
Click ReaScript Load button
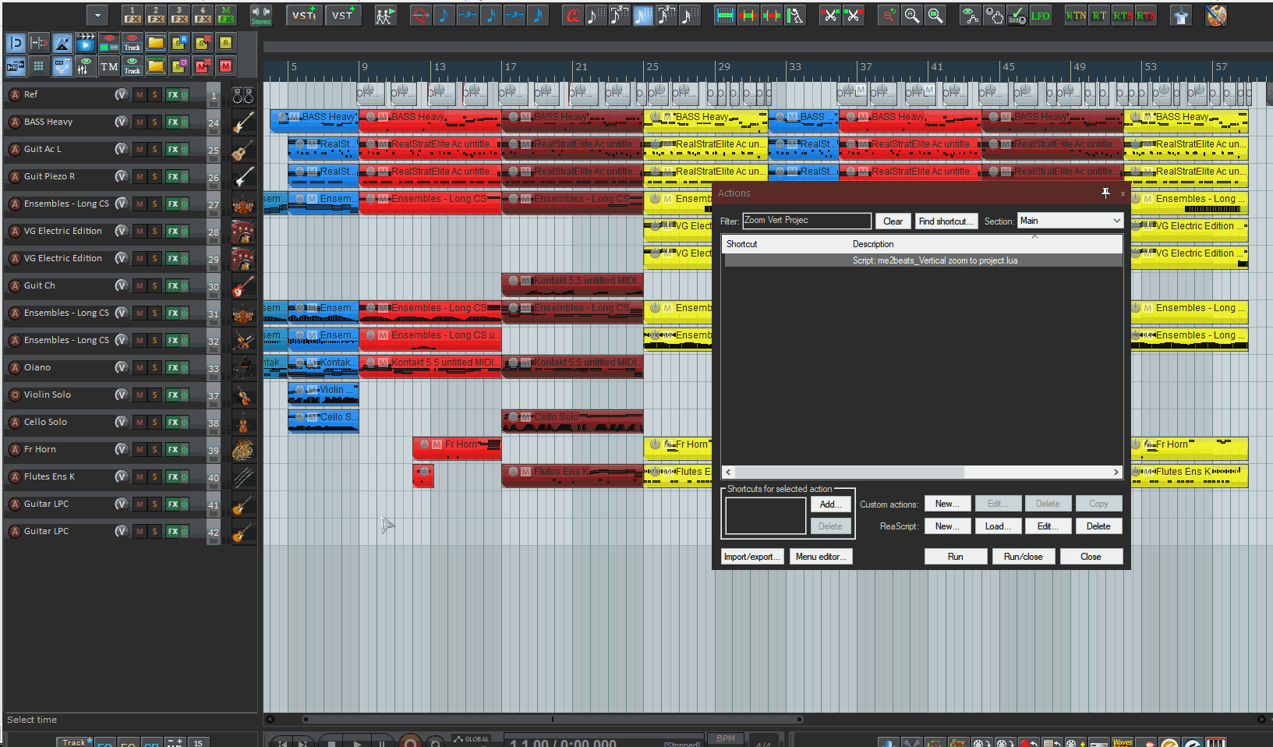click(x=998, y=526)
